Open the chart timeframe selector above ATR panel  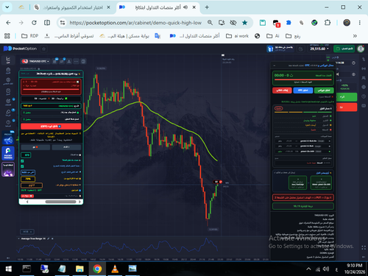[x=27, y=232]
